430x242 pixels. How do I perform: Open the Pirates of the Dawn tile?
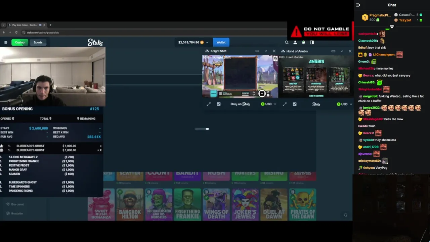pos(303,204)
